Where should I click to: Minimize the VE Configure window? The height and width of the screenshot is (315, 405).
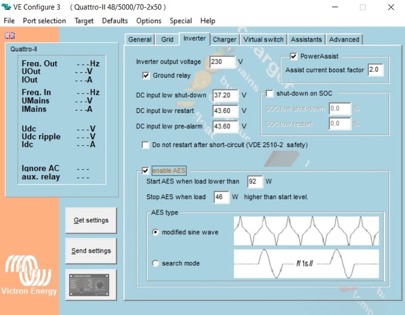click(x=335, y=7)
